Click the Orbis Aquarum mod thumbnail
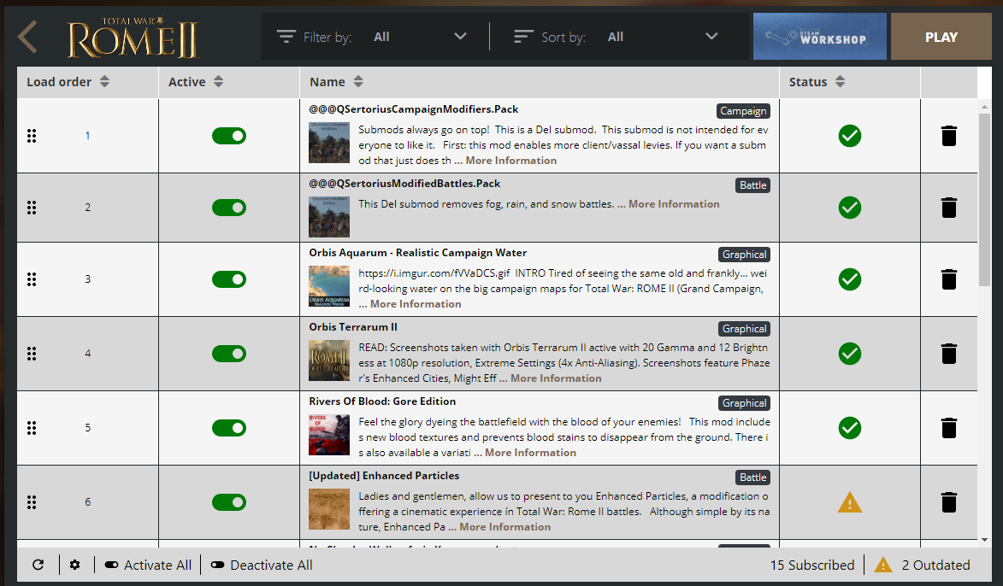The width and height of the screenshot is (1003, 586). tap(329, 286)
